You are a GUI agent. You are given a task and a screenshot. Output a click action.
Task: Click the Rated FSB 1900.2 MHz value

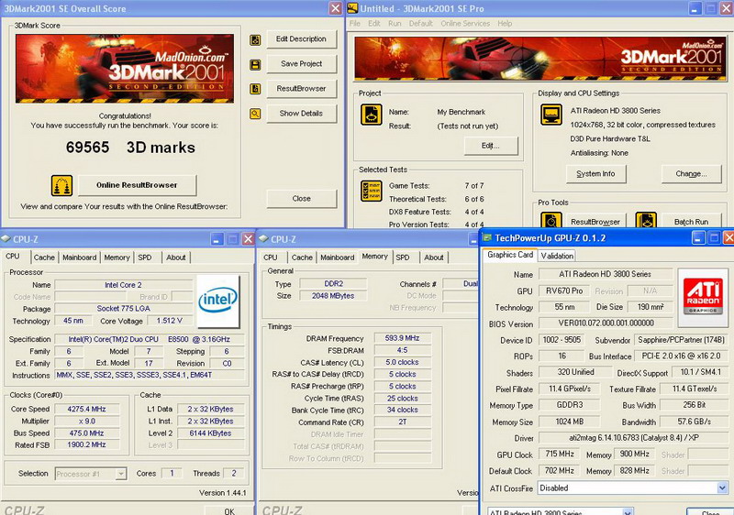tap(86, 445)
